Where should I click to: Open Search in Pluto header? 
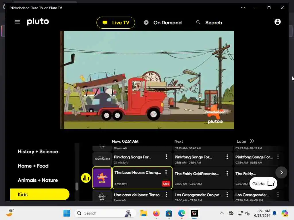(209, 23)
